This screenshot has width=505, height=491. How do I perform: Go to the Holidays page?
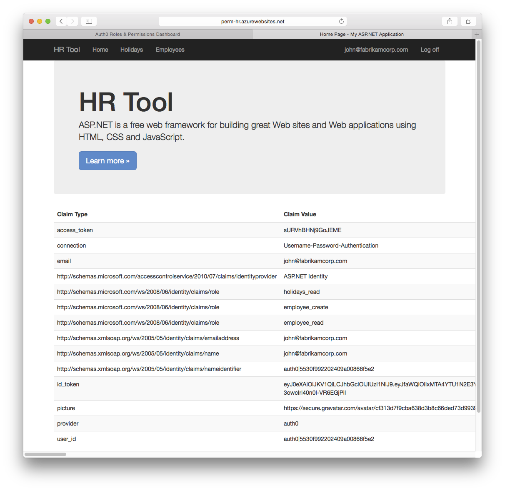coord(132,50)
